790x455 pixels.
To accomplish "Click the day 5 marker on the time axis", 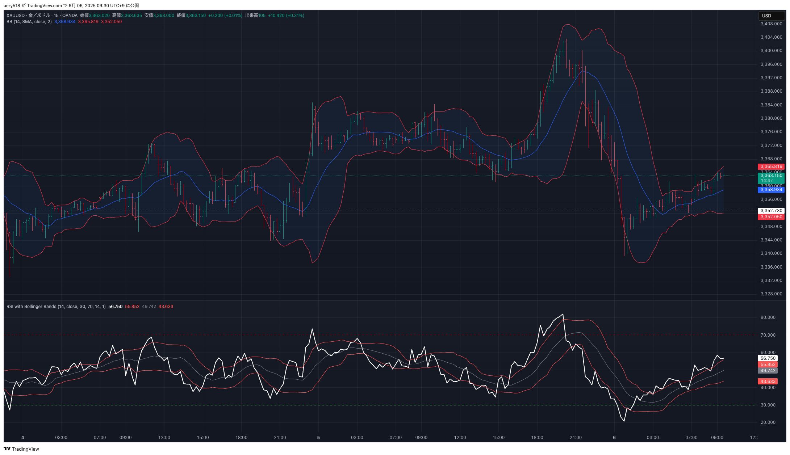I will click(x=318, y=438).
